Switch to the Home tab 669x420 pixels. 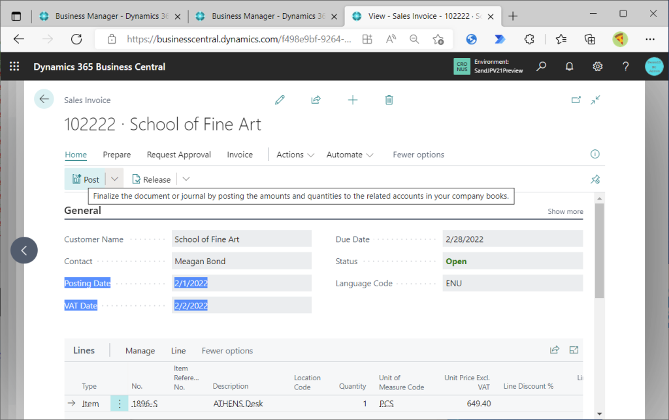(x=76, y=155)
